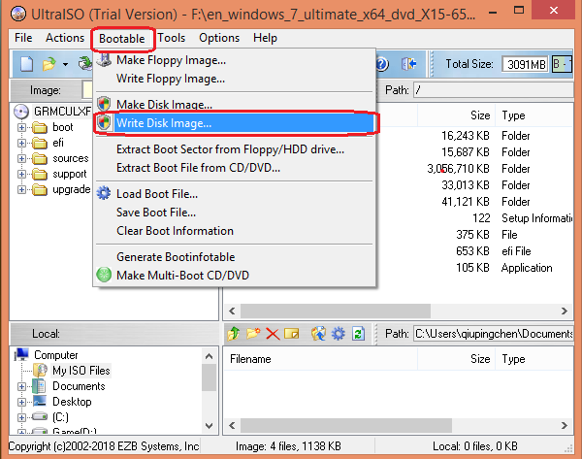The image size is (582, 459).
Task: Open the Help menu
Action: coord(265,38)
